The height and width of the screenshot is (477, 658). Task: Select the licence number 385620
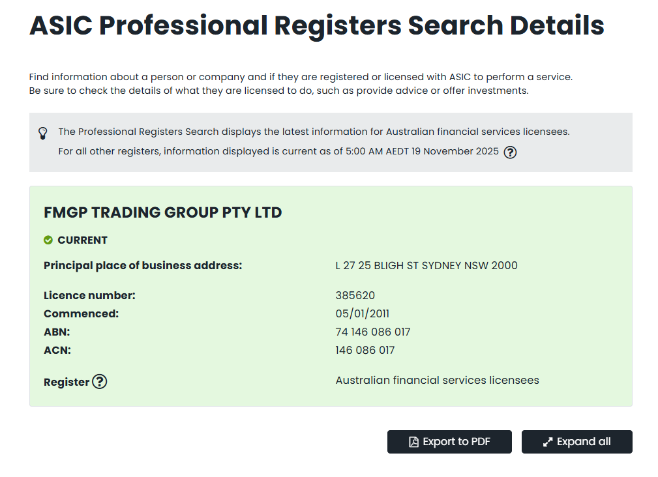(x=355, y=296)
